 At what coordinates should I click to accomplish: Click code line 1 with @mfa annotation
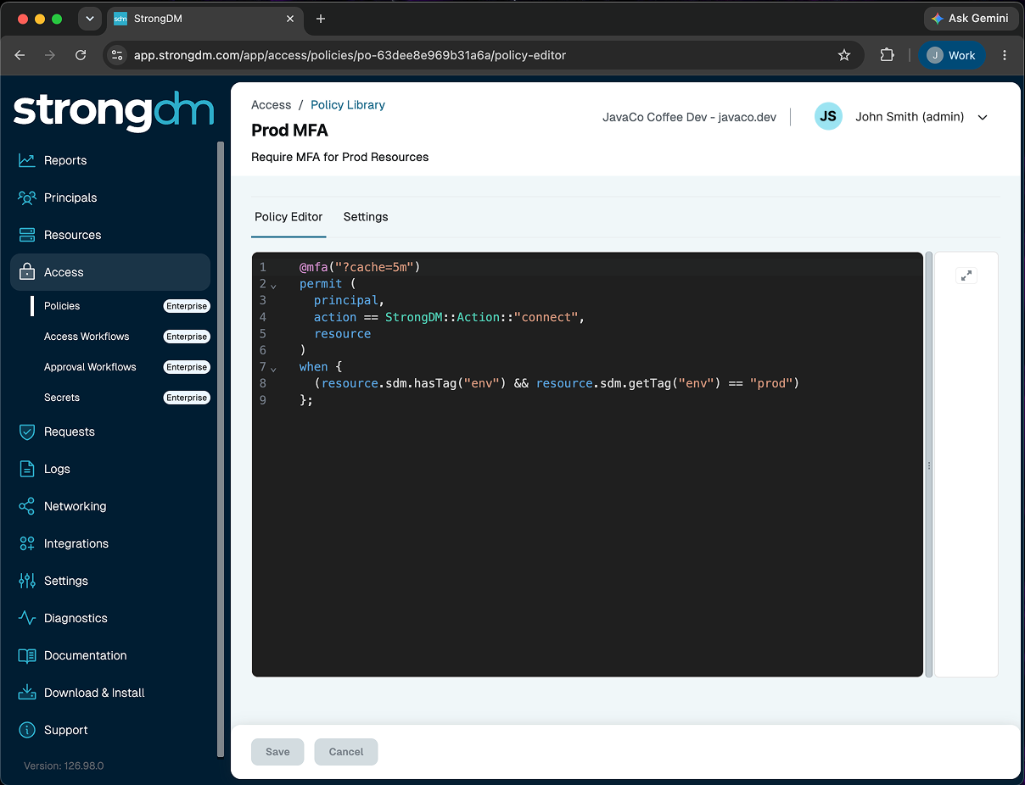click(360, 267)
